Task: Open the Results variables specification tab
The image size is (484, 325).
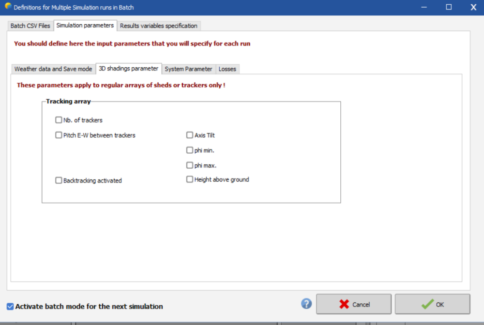Action: (158, 26)
